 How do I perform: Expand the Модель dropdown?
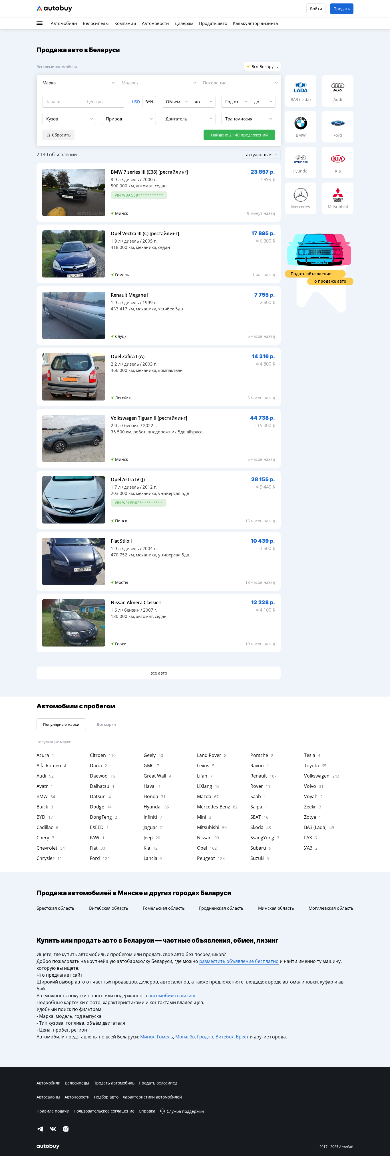pyautogui.click(x=158, y=83)
